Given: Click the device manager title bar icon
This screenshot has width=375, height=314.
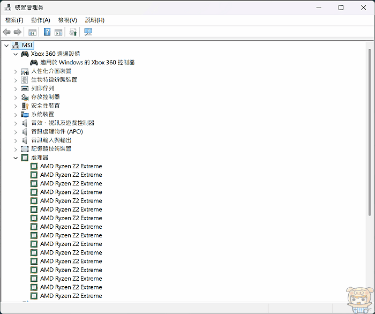Looking at the screenshot, I should 7,8.
